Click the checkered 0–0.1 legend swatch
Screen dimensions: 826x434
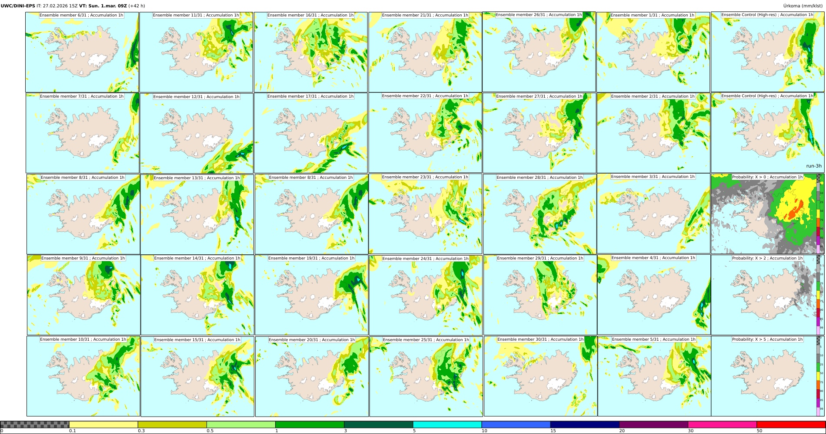[35, 424]
